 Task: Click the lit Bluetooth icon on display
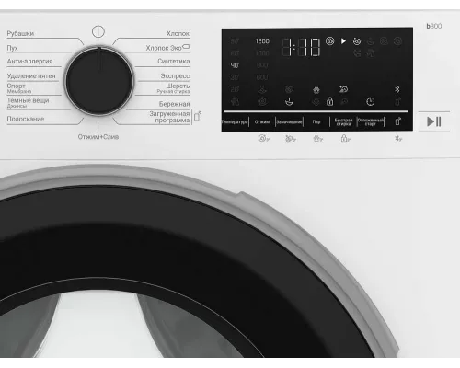tap(397, 89)
